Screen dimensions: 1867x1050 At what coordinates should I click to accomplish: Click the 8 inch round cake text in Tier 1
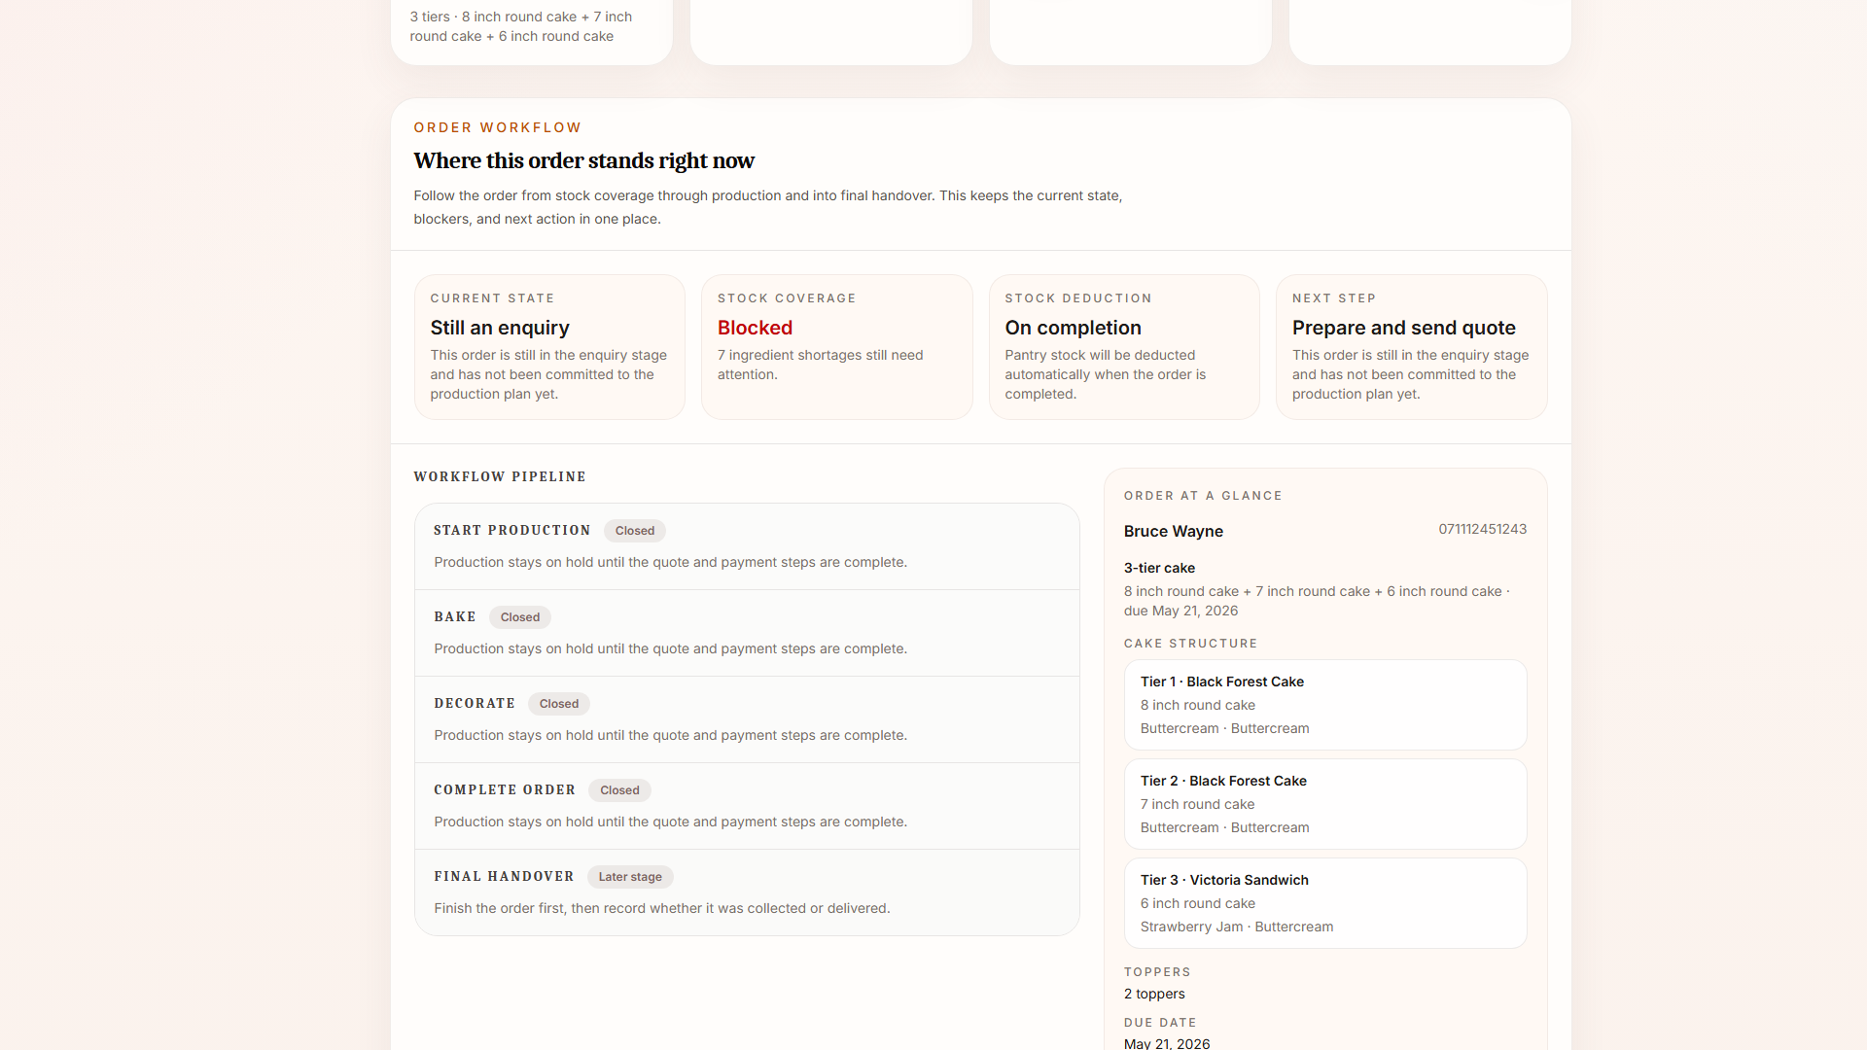pyautogui.click(x=1197, y=705)
